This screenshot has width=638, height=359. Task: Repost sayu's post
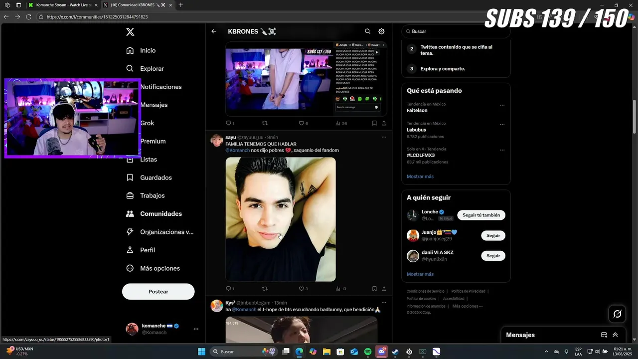tap(265, 289)
